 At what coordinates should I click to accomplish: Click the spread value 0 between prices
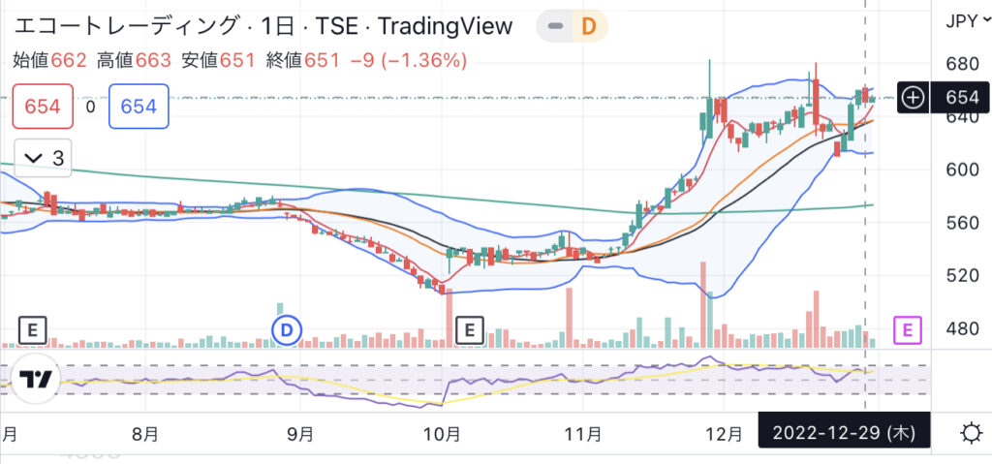(90, 107)
